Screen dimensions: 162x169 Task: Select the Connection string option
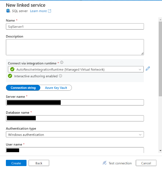[x=23, y=88]
